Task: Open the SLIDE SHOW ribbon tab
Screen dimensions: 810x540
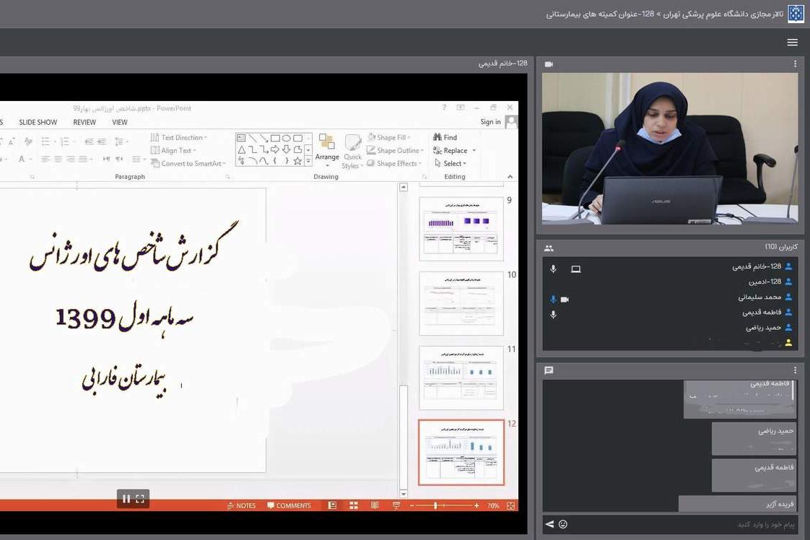Action: click(x=38, y=122)
